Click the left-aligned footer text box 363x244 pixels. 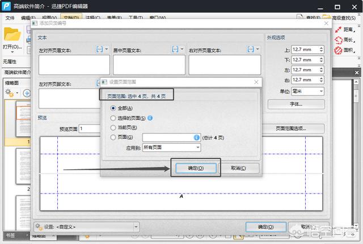tap(69, 99)
